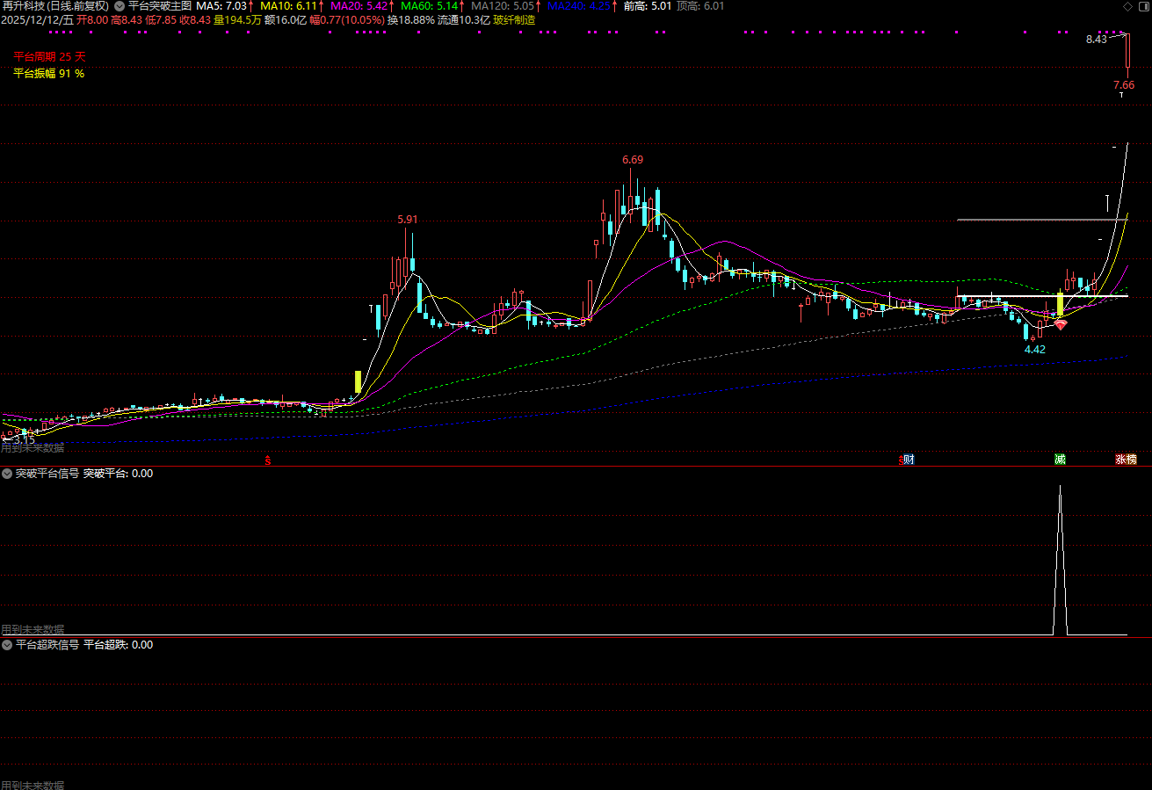
Task: Click the 玻纤制造 industry sector link
Action: point(514,19)
